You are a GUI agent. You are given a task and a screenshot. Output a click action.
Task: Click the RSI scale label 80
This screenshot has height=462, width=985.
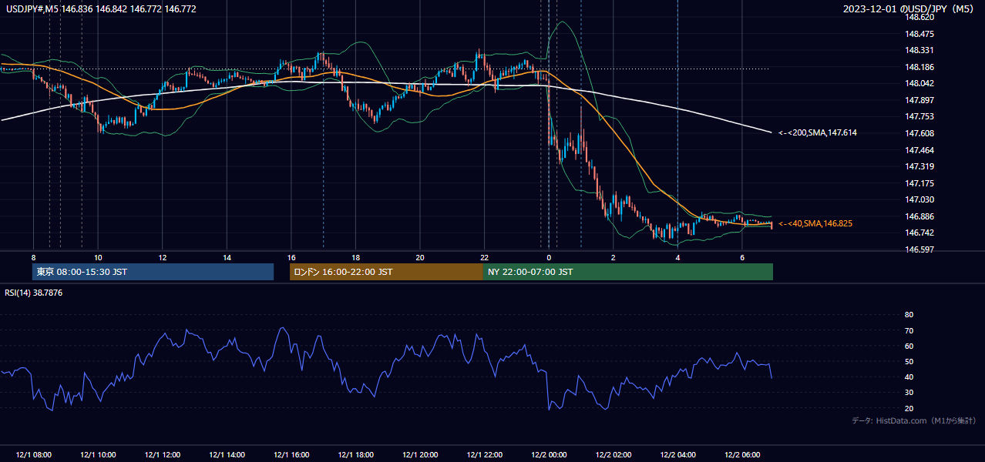coord(909,315)
